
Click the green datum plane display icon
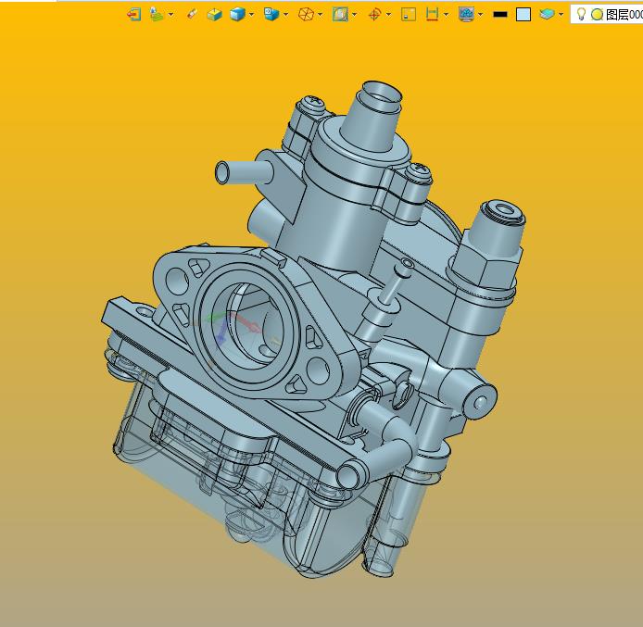pos(157,14)
